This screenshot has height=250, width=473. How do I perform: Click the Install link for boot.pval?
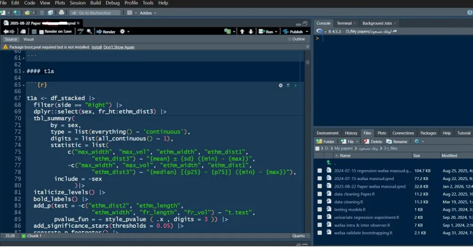click(x=96, y=47)
